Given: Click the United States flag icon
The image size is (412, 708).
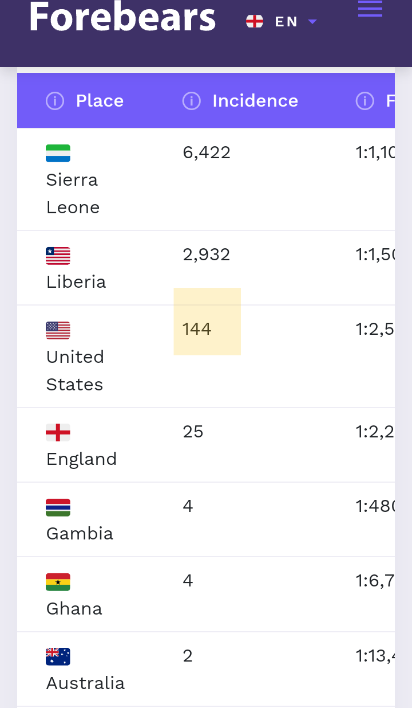Looking at the screenshot, I should tap(58, 330).
